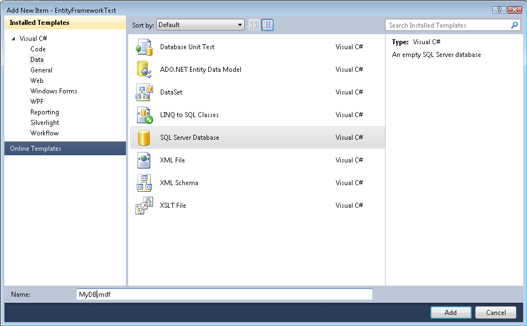
Task: Select the SQL Server Database cylinder icon
Action: tap(144, 138)
